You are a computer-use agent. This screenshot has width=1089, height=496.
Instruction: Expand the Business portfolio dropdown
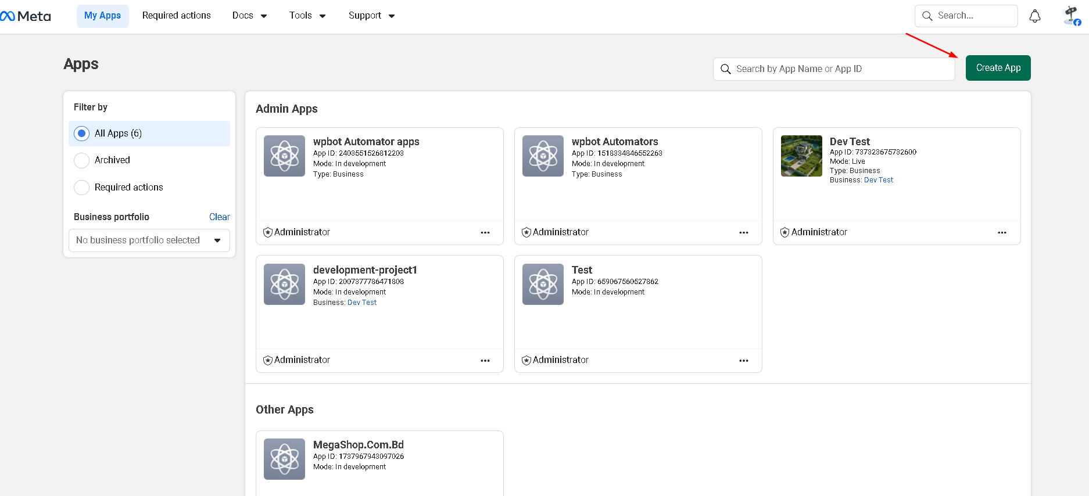[149, 240]
